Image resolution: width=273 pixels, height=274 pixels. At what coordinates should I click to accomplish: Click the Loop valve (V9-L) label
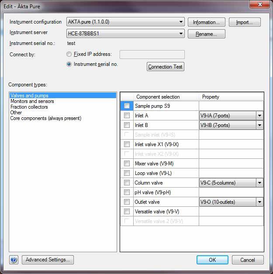point(153,173)
